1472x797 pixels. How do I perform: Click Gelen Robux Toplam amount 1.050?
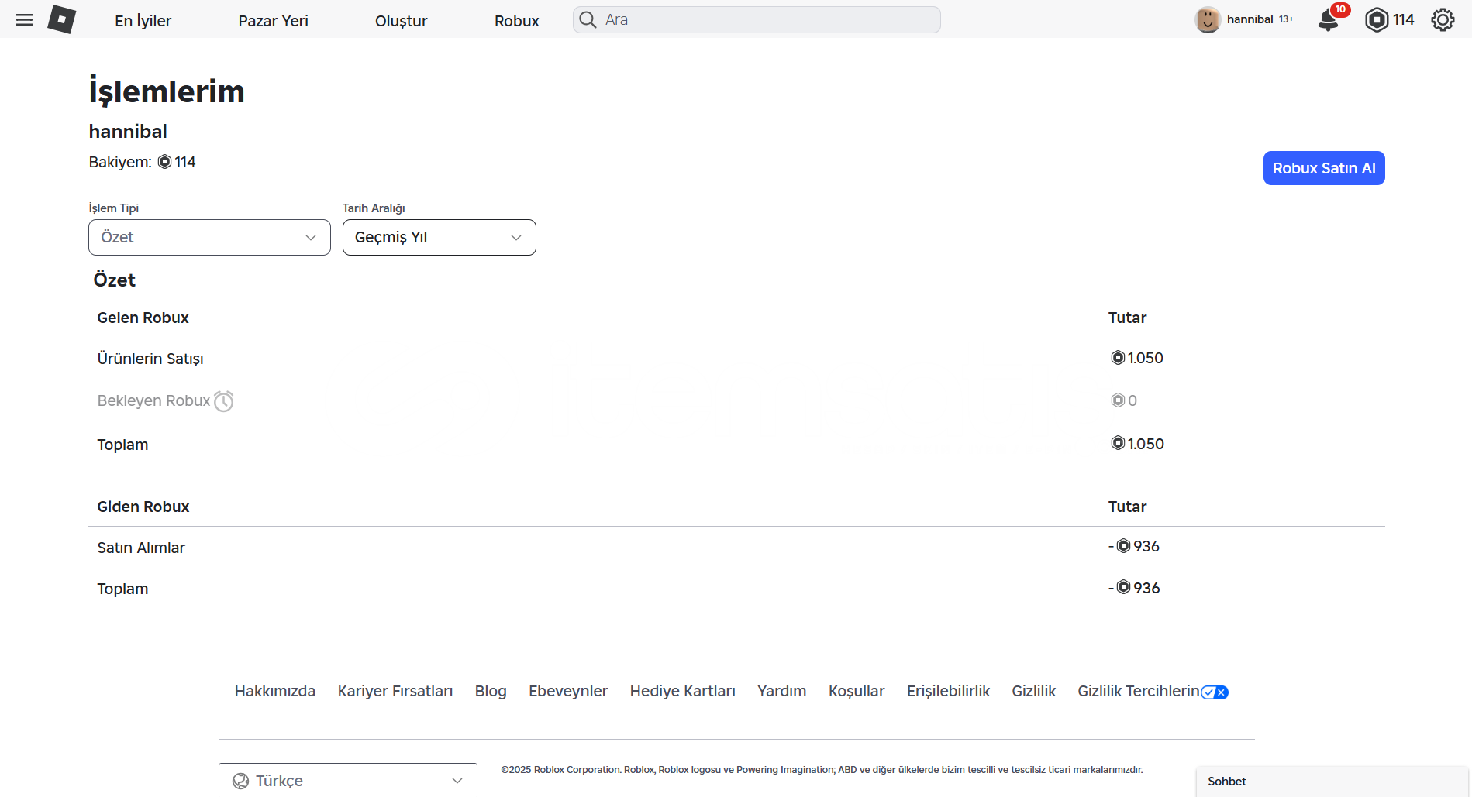pos(1146,444)
